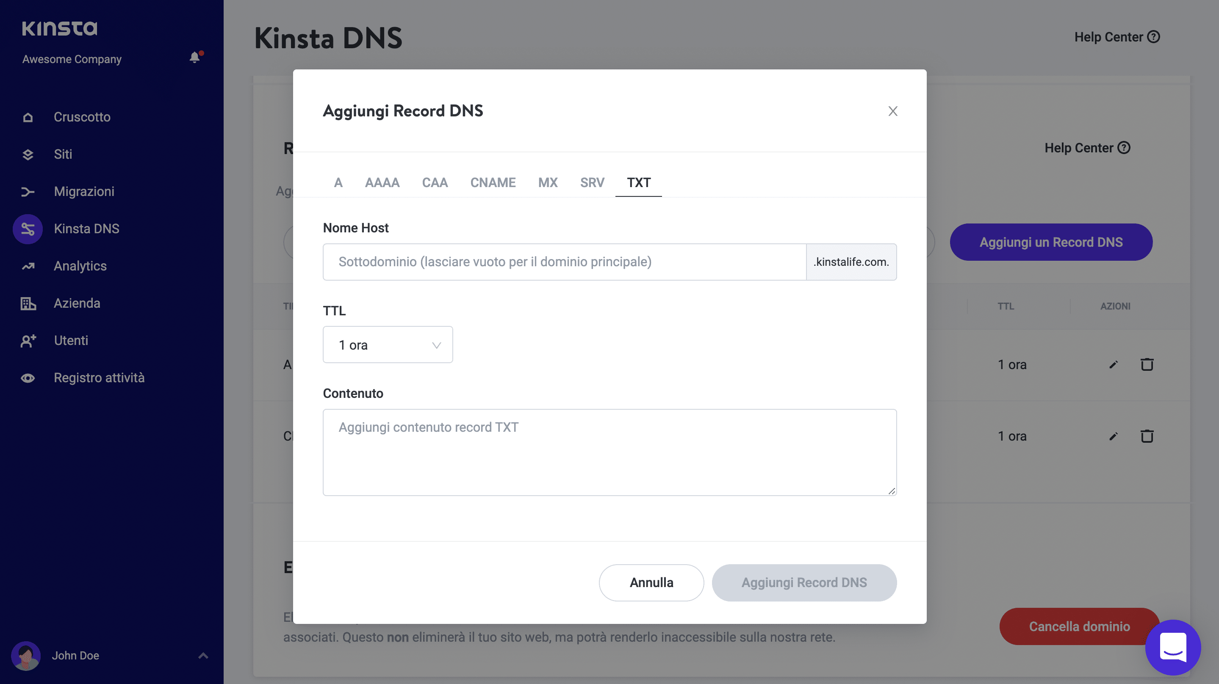Click the Registro attività eye icon
Image resolution: width=1219 pixels, height=684 pixels.
click(28, 378)
